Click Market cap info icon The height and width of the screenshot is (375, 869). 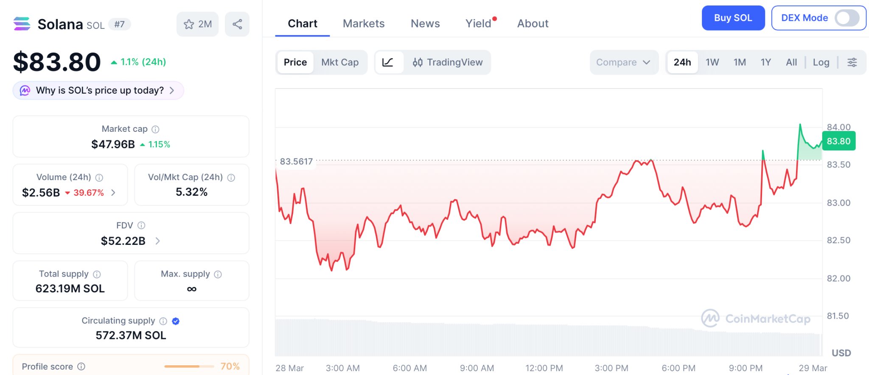[156, 129]
